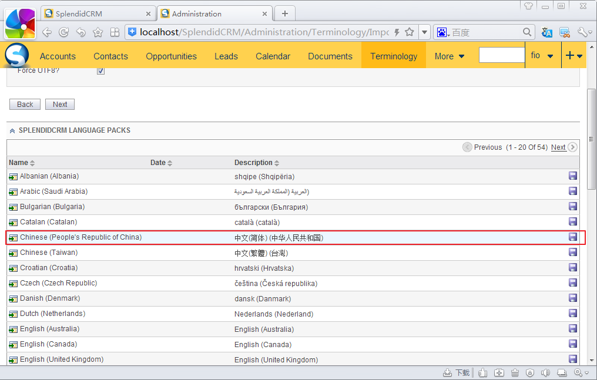Click the trash icon in status bar

515,373
